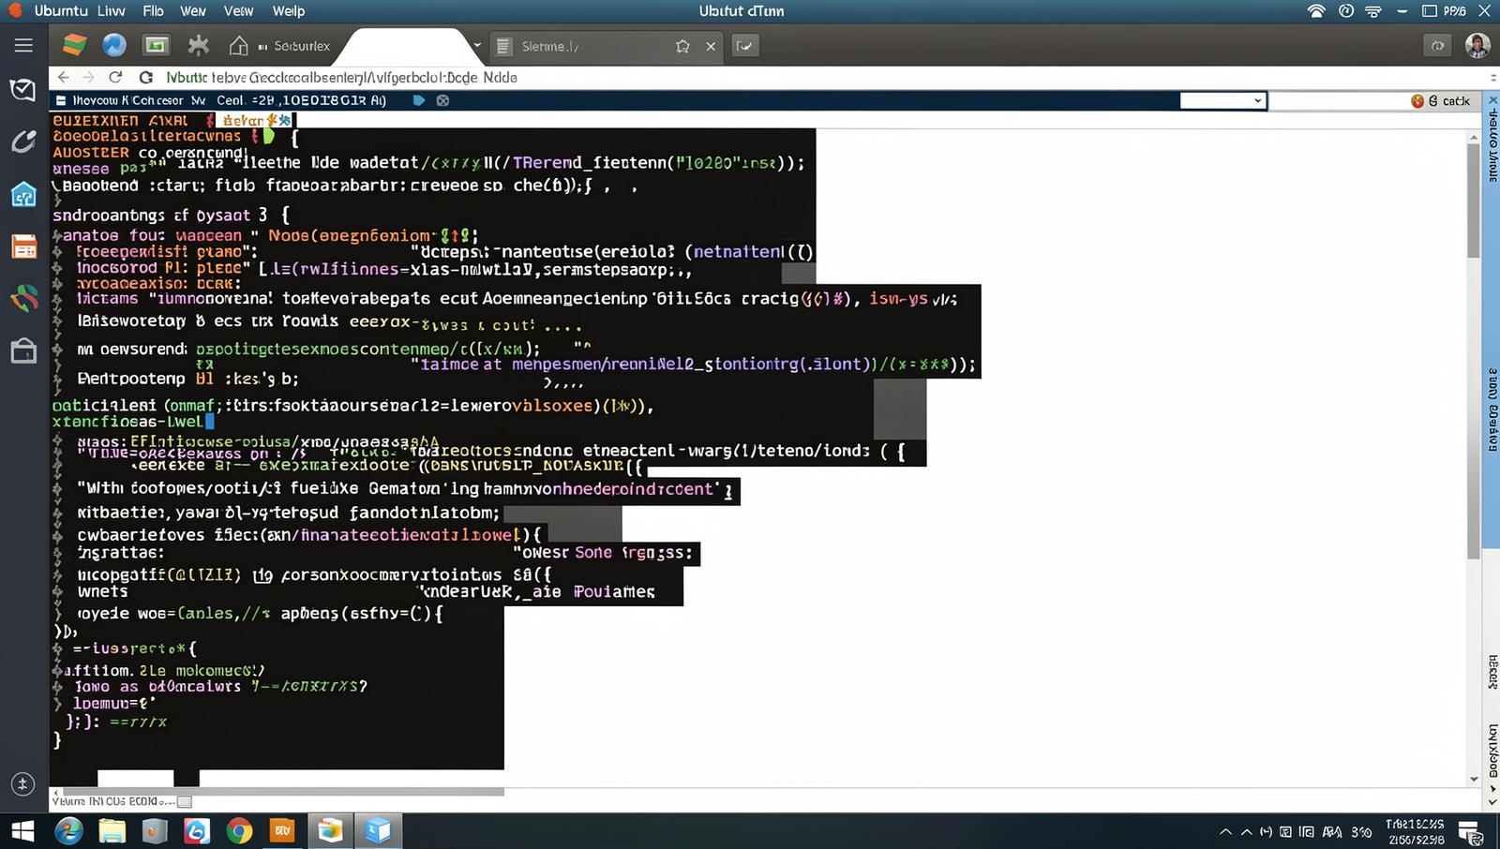Click the vertical scrollbar thumb
Image resolution: width=1500 pixels, height=849 pixels.
pyautogui.click(x=1474, y=200)
